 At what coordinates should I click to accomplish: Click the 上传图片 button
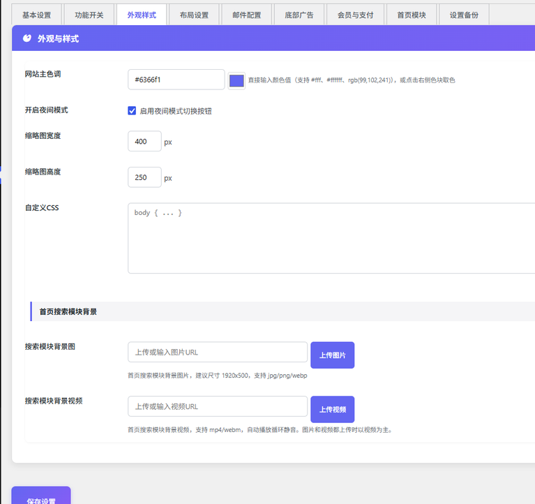(x=332, y=355)
